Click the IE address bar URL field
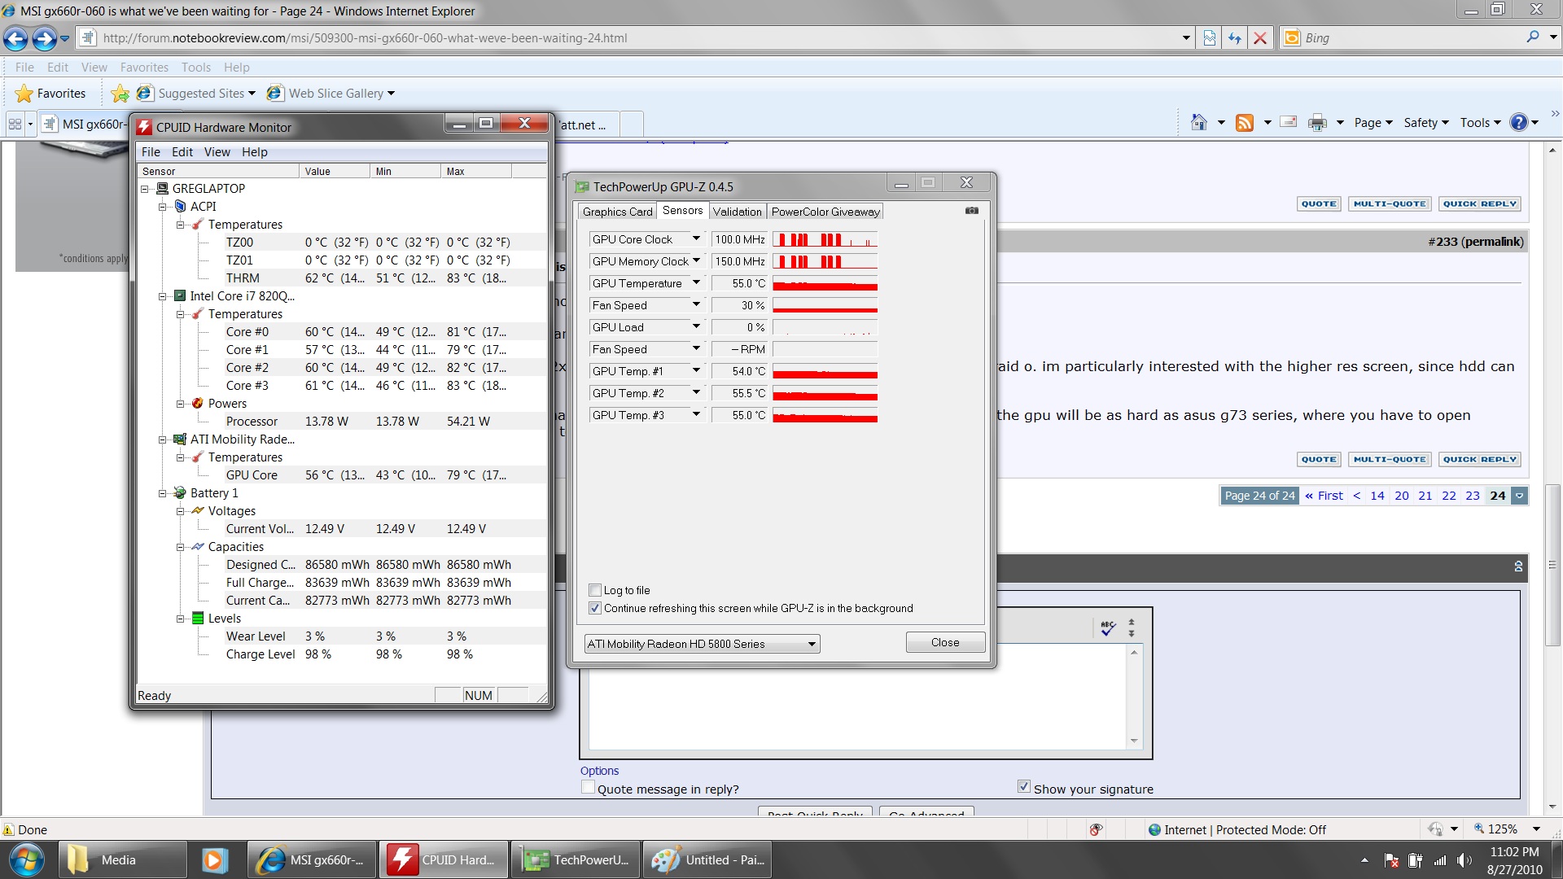1563x879 pixels. click(x=635, y=38)
